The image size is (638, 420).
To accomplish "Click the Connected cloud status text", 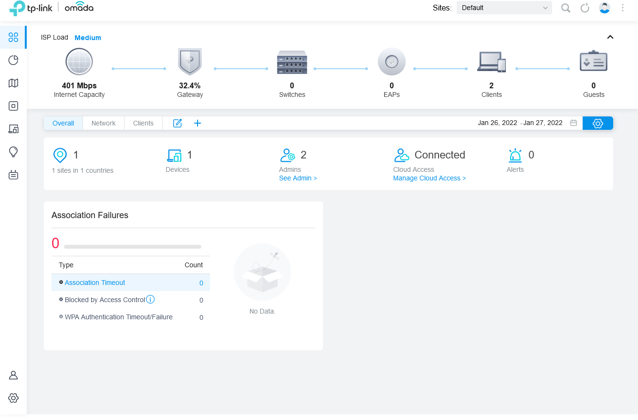I will pos(440,155).
